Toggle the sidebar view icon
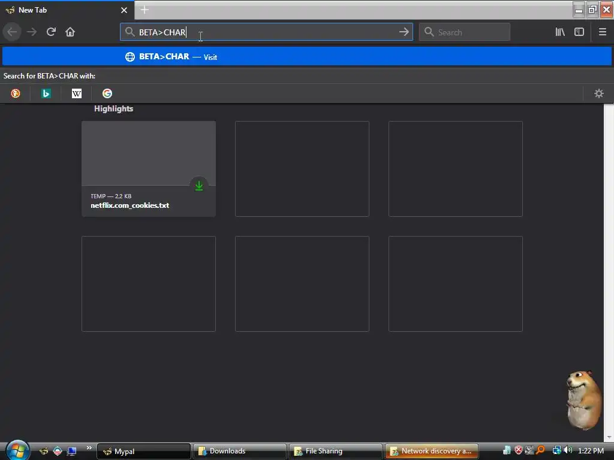Screen dimensions: 614x460 (579, 32)
